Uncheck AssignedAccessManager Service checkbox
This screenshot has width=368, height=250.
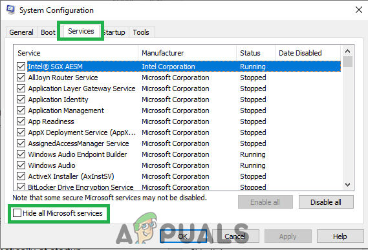pyautogui.click(x=21, y=143)
